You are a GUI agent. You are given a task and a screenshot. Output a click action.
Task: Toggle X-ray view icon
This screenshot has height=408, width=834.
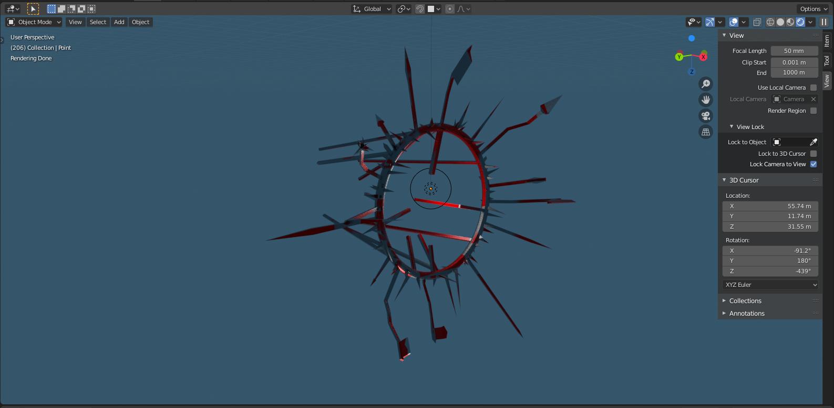coord(757,22)
